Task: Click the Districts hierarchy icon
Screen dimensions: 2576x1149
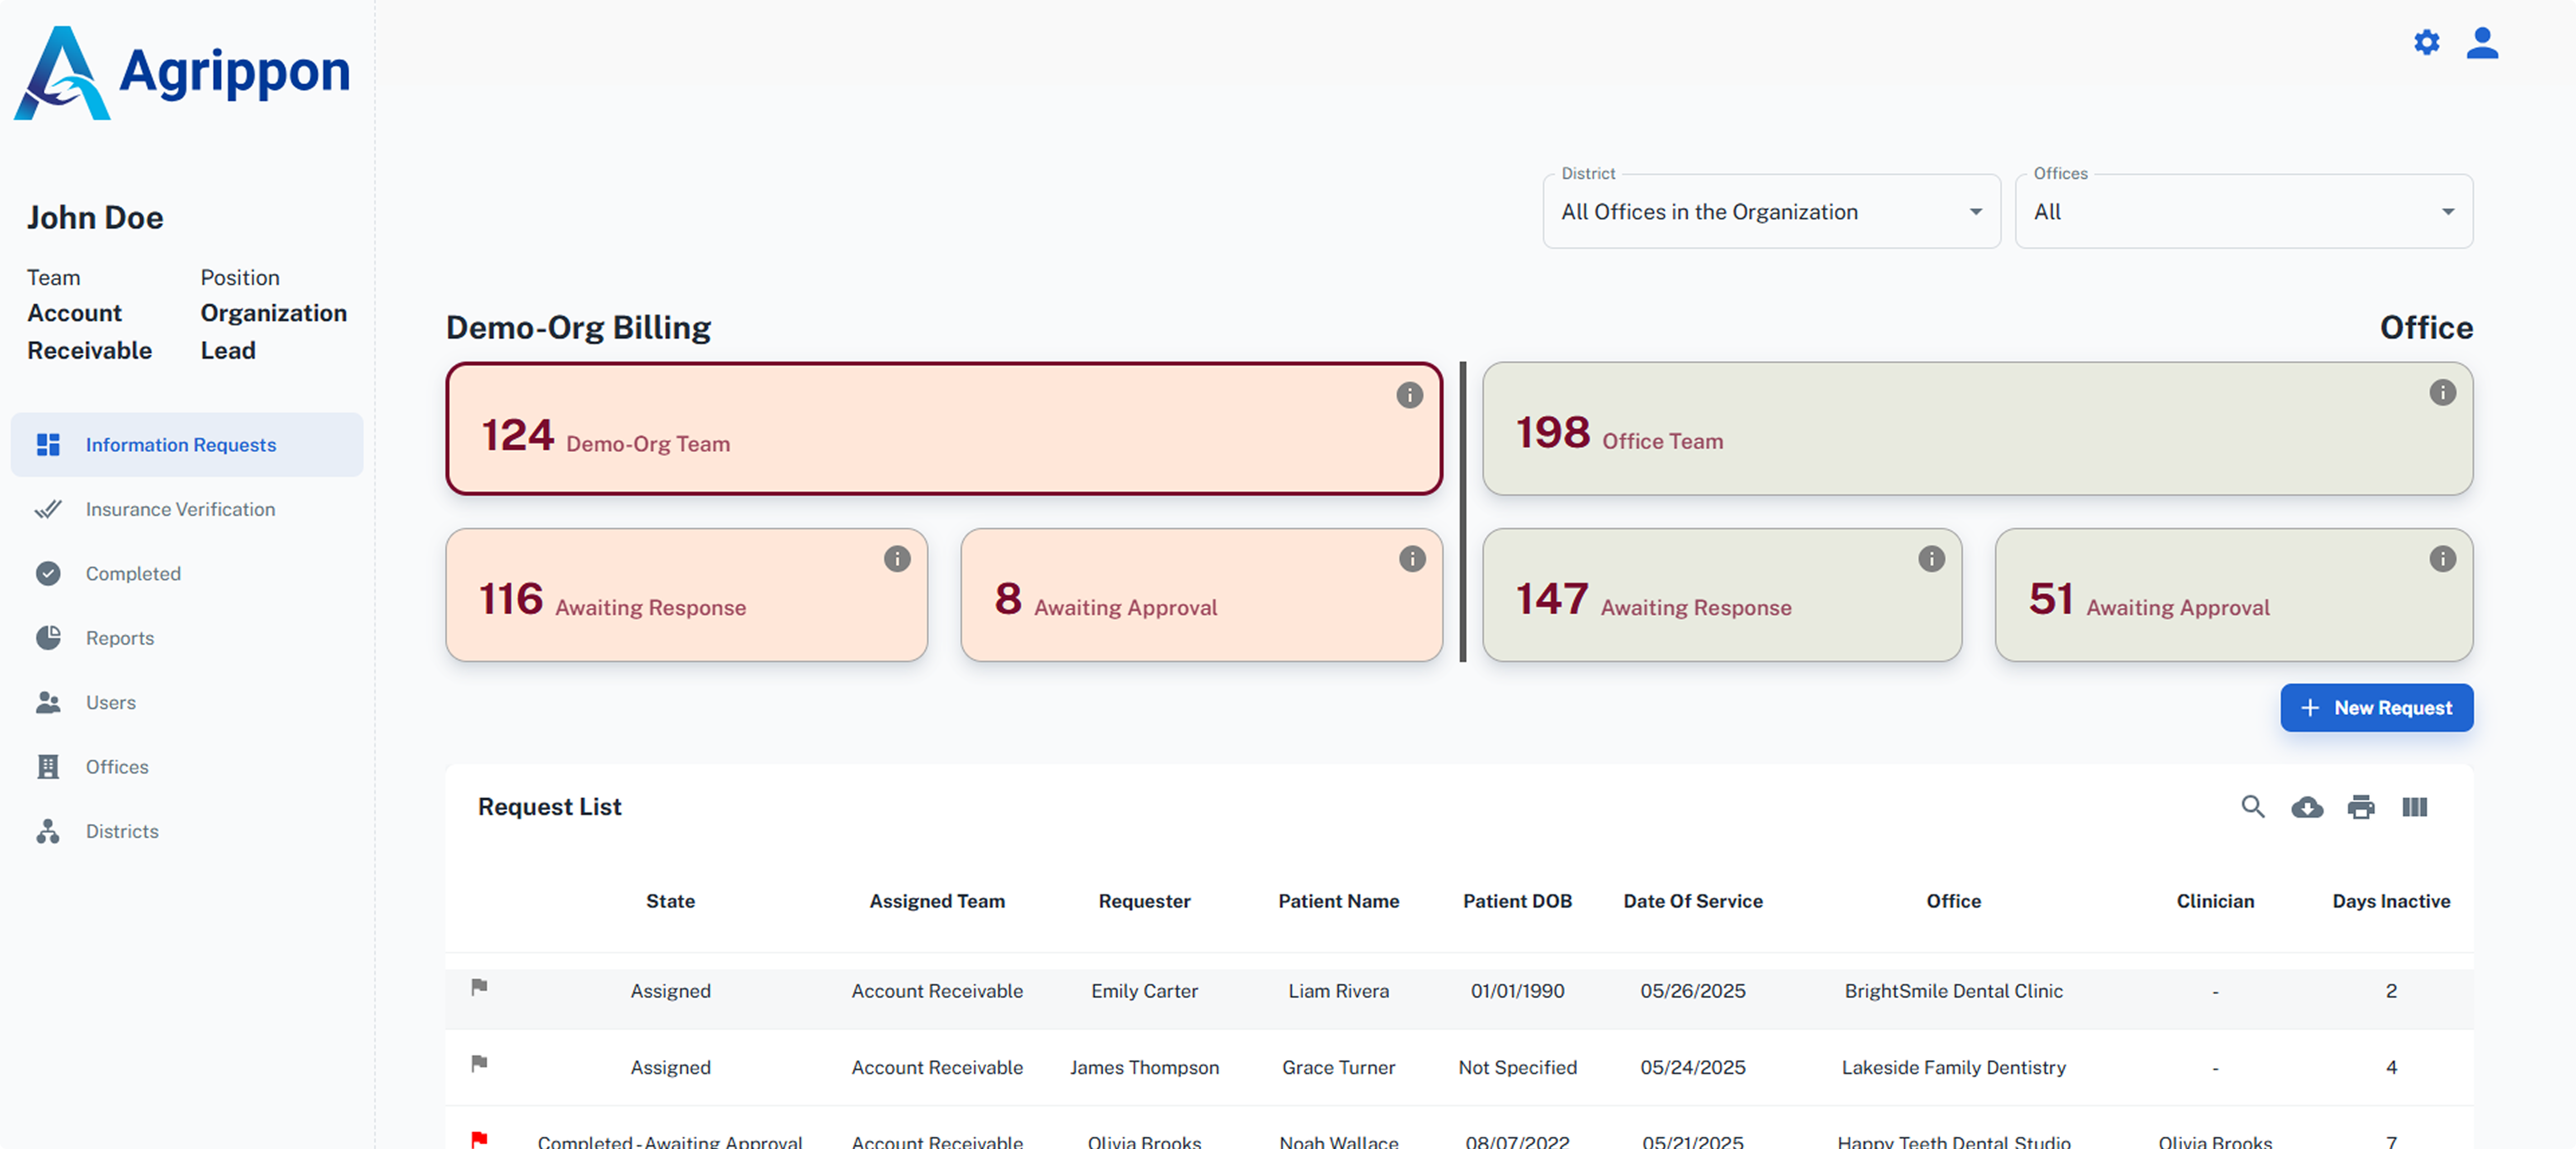Action: [48, 831]
